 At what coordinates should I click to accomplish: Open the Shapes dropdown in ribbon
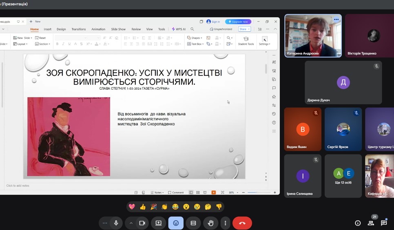coord(195,38)
